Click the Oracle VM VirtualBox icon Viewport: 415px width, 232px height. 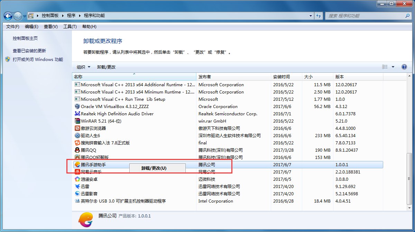tap(77, 106)
